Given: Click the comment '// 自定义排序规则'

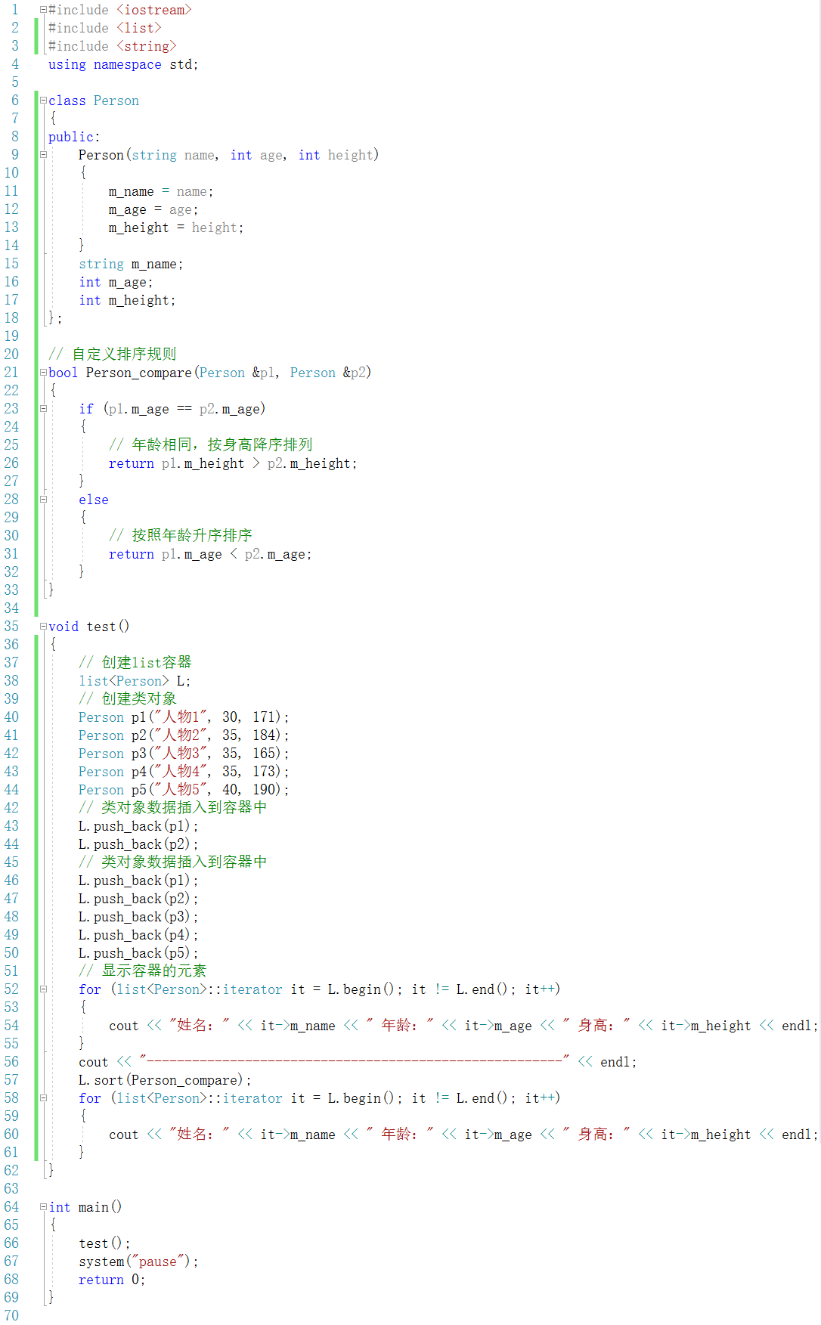Looking at the screenshot, I should [x=113, y=354].
